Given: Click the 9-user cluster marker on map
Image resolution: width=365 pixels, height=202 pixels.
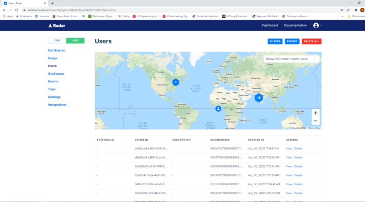Looking at the screenshot, I should click(x=176, y=82).
